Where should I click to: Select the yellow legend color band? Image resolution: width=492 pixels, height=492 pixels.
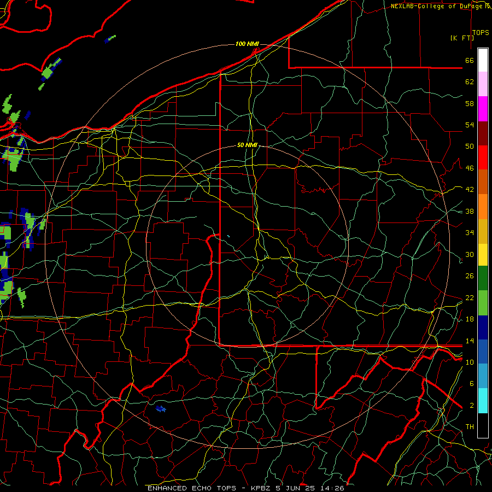pos(483,255)
